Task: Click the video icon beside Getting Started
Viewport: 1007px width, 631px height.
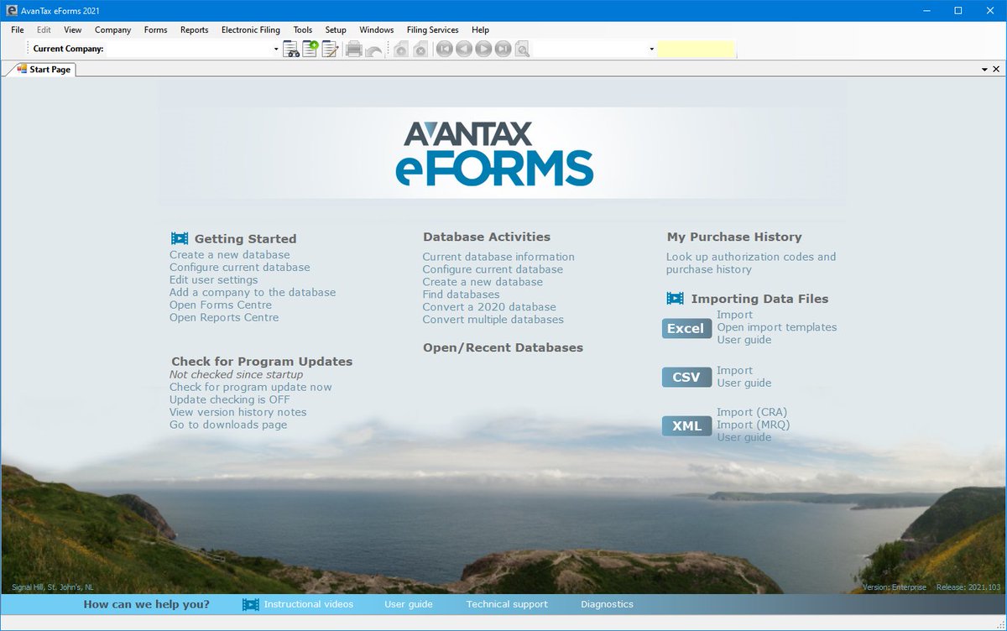Action: 180,238
